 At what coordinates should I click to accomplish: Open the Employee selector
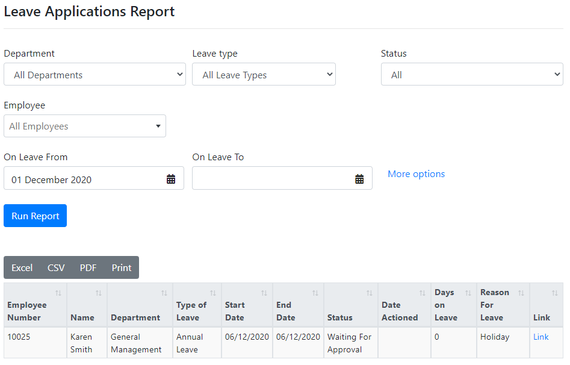84,126
